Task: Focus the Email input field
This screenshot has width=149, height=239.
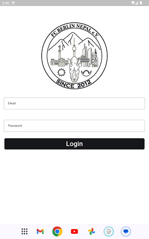Action: (x=74, y=103)
